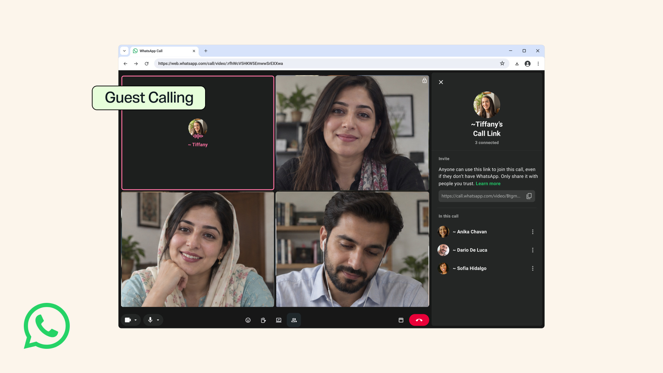This screenshot has height=373, width=663.
Task: End the call with red button
Action: tap(419, 320)
